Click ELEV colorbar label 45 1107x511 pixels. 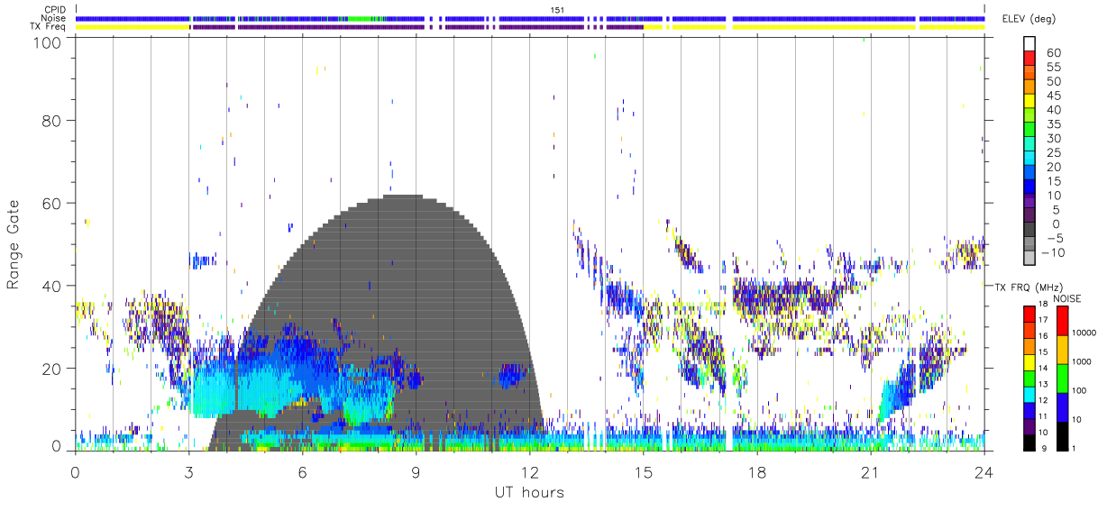click(1052, 96)
